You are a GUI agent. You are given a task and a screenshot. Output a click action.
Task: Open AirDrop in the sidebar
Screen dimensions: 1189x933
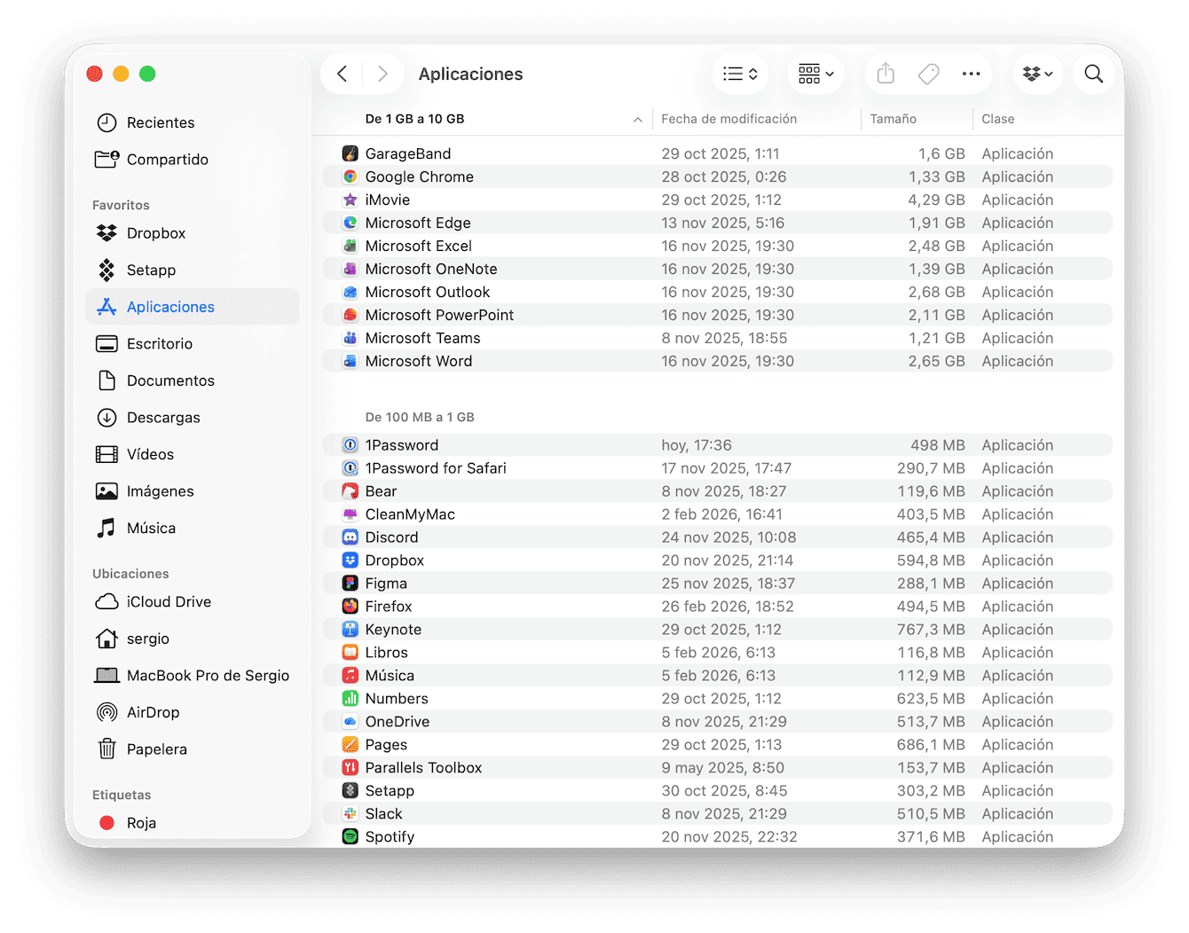click(x=192, y=712)
